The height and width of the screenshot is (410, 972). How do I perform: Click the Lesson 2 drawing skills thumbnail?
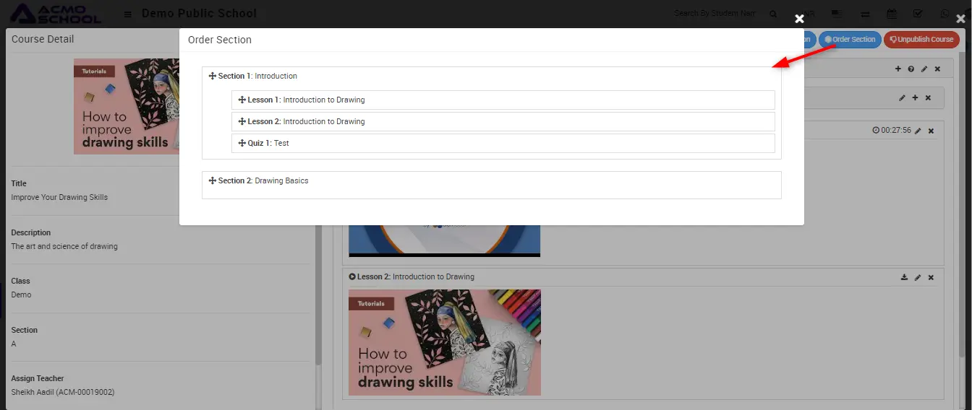tap(444, 342)
